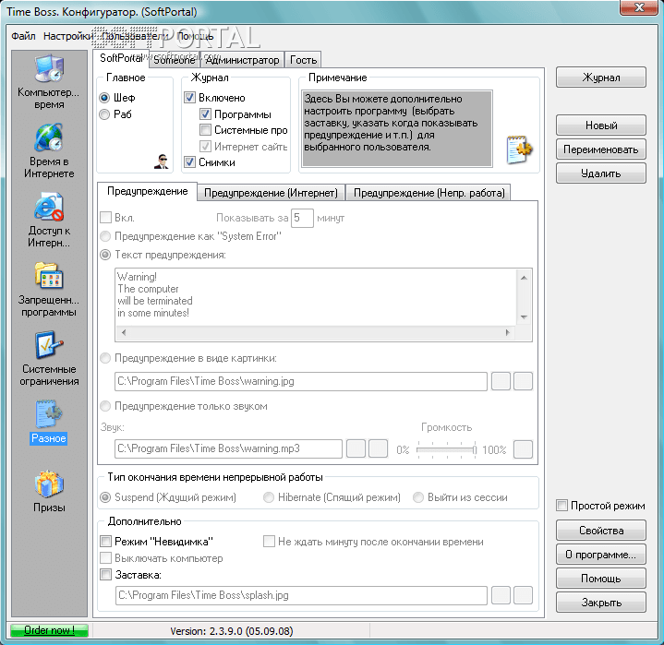This screenshot has height=645, width=664.
Task: Open the Предупреждение (Интернет) tab
Action: 271,193
